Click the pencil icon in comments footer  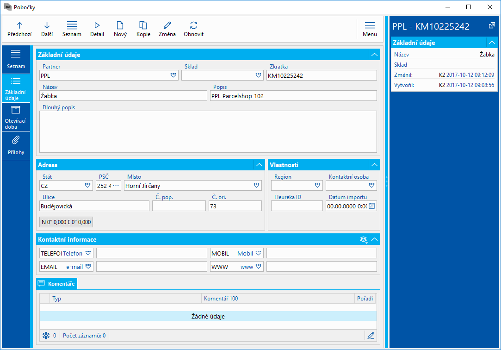[371, 336]
